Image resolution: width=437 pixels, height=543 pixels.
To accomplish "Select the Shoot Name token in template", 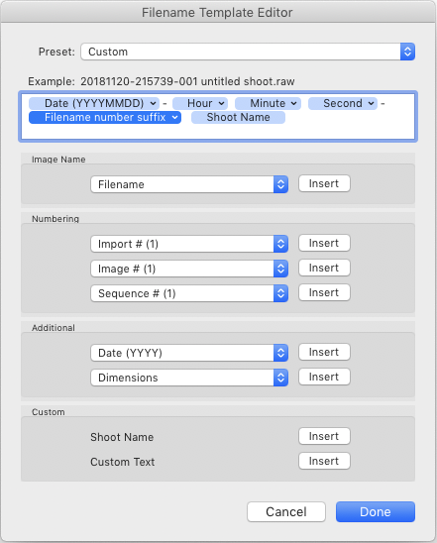I will [x=238, y=117].
